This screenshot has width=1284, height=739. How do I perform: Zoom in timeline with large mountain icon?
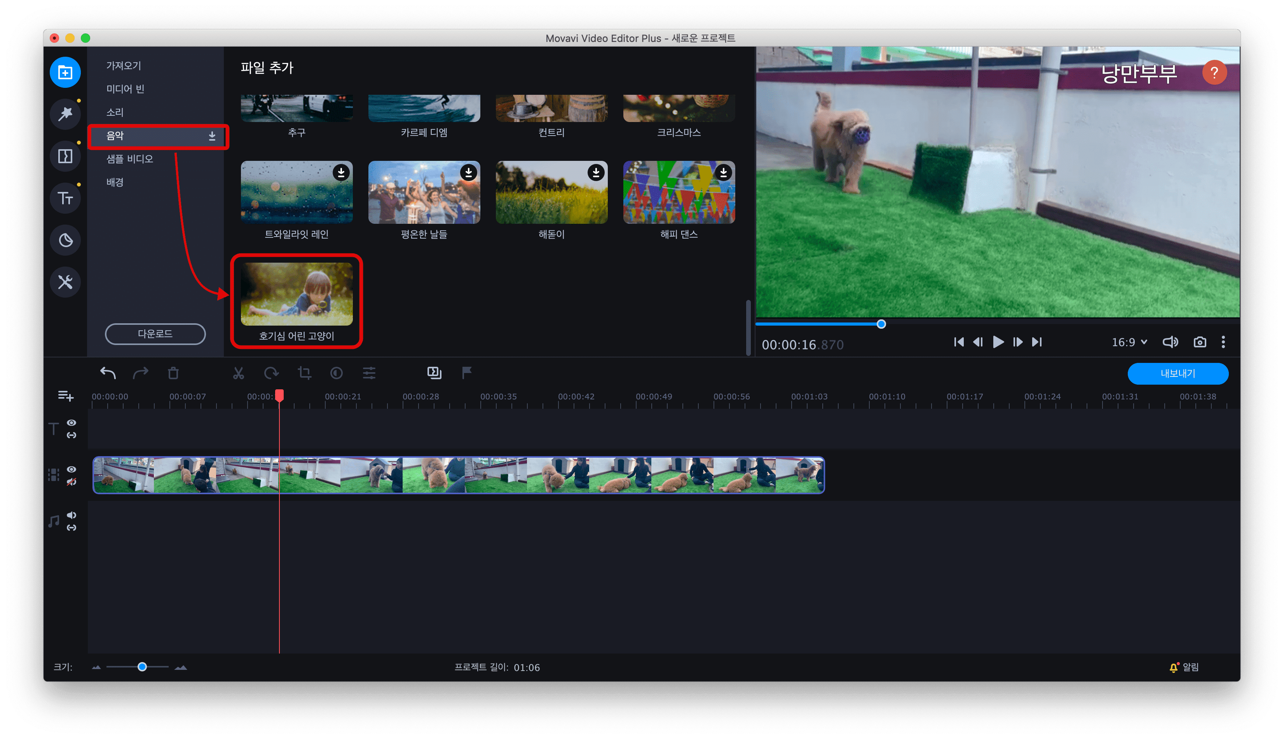[x=181, y=668]
